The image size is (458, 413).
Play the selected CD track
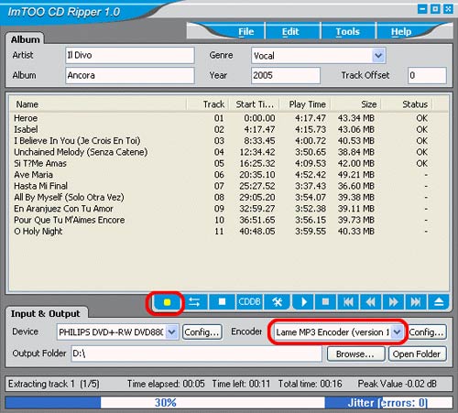pos(303,302)
